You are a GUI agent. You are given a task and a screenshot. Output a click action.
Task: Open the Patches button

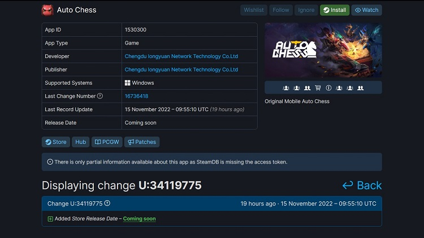(142, 142)
